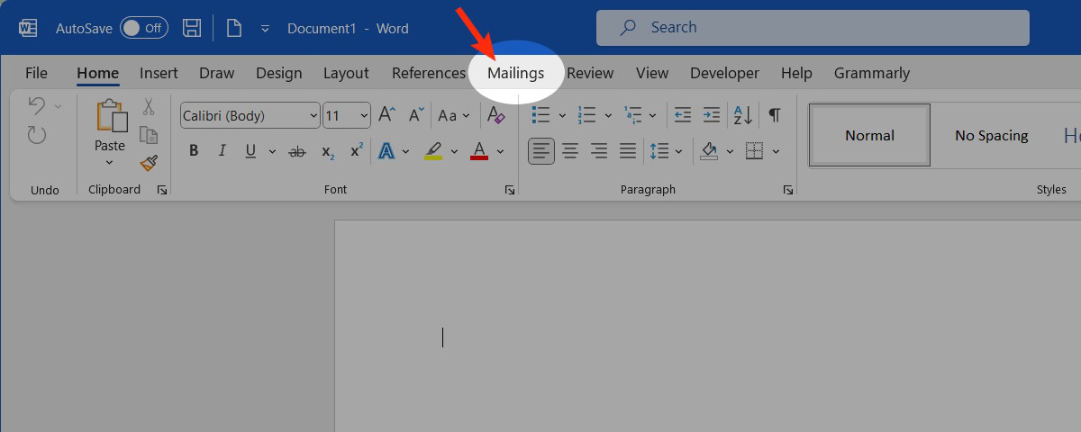Click the Cut scissors icon
Screen dimensions: 1081x432
coord(149,106)
